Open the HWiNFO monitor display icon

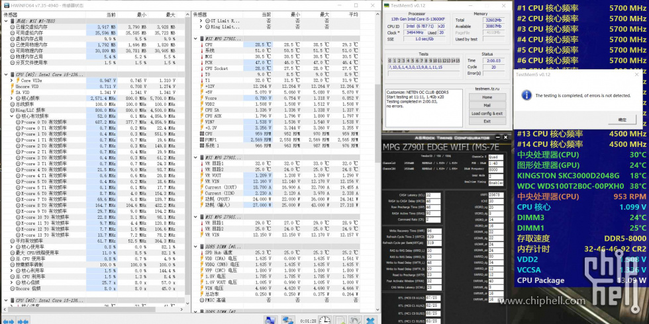click(270, 320)
